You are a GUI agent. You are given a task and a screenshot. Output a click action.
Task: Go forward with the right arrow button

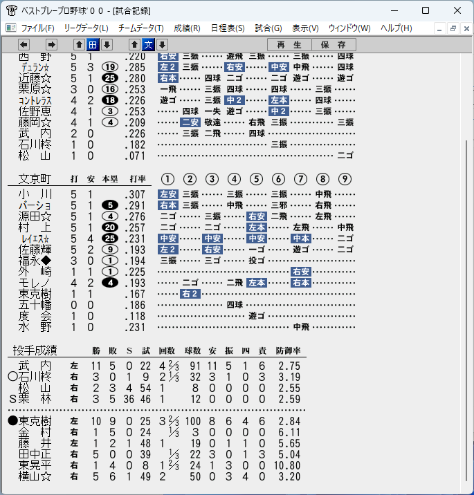51,45
